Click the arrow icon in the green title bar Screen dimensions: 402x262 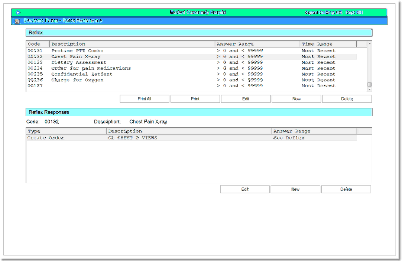(x=18, y=12)
